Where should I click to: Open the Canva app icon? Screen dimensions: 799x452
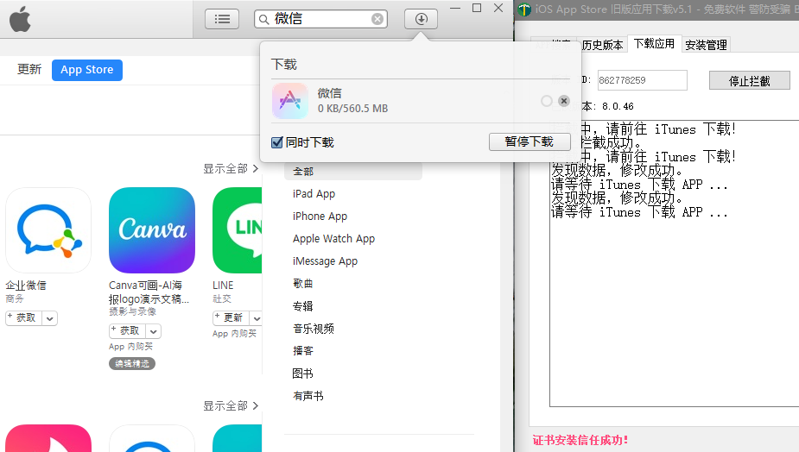click(152, 230)
